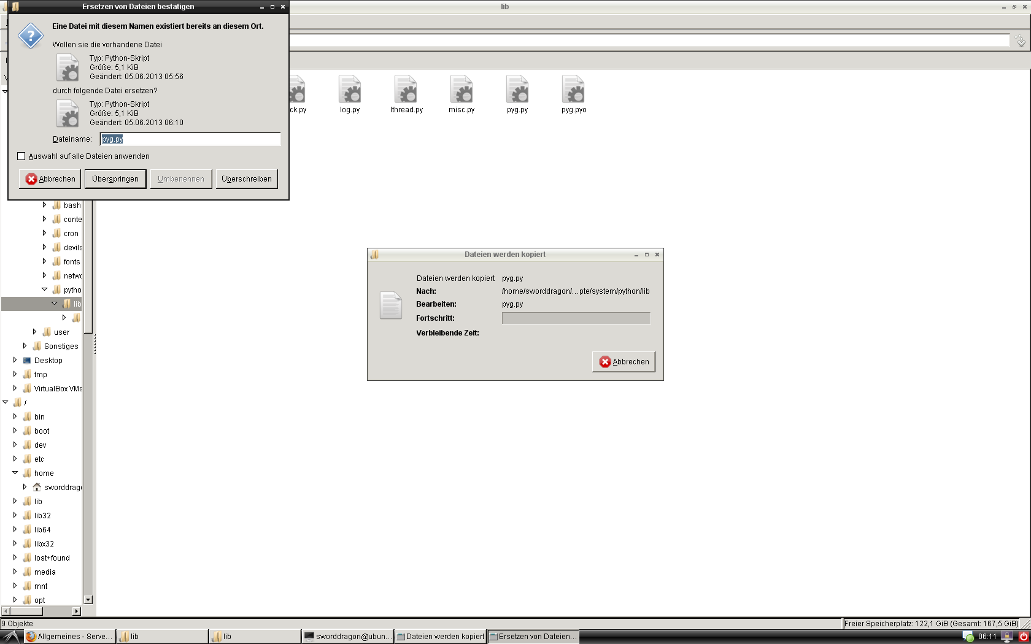Enable 'Auswahl auf alle Dateien anwenden' checkbox
Screen dimensions: 1031x644
point(21,156)
